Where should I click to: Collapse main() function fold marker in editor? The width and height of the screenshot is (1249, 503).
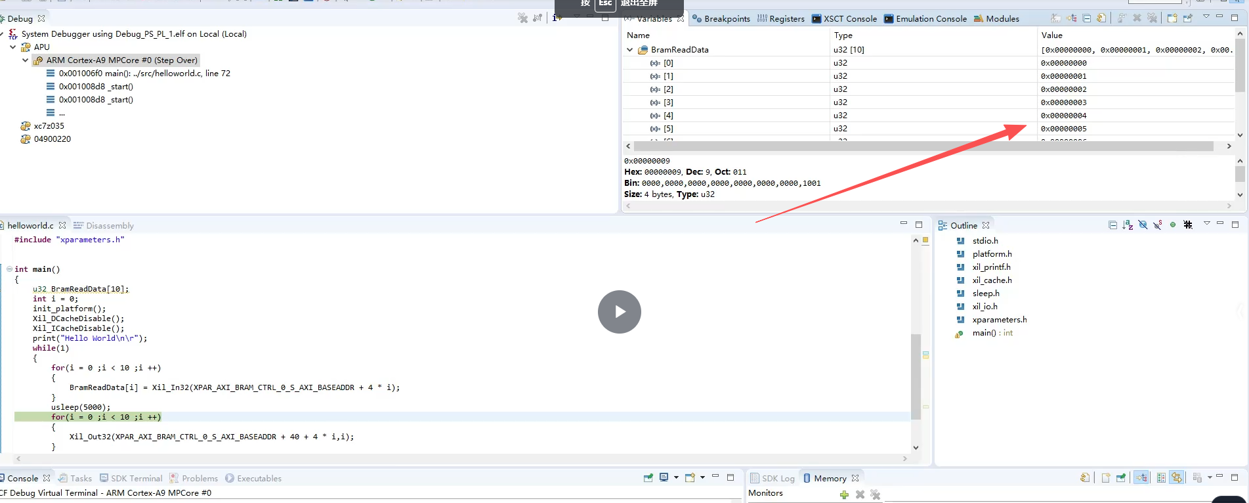coord(9,269)
